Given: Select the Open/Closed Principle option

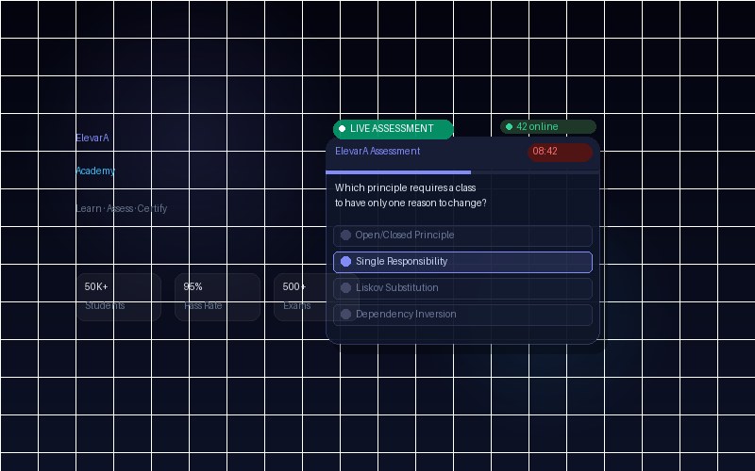Looking at the screenshot, I should pyautogui.click(x=462, y=235).
